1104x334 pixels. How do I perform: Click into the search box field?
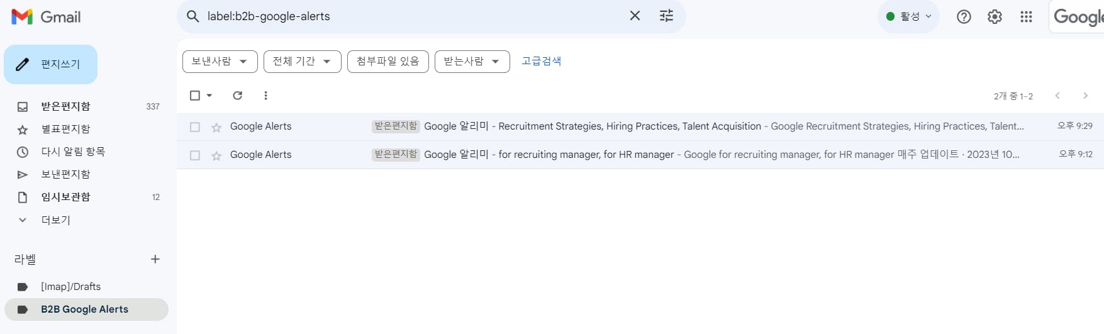pyautogui.click(x=409, y=16)
